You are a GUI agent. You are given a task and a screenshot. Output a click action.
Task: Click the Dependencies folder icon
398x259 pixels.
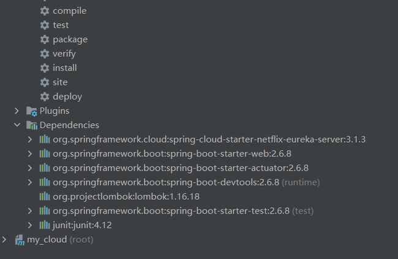32,125
